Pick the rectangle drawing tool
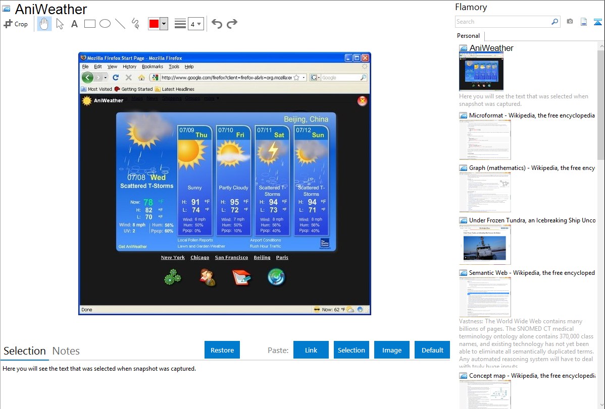The width and height of the screenshot is (605, 409). coord(89,24)
